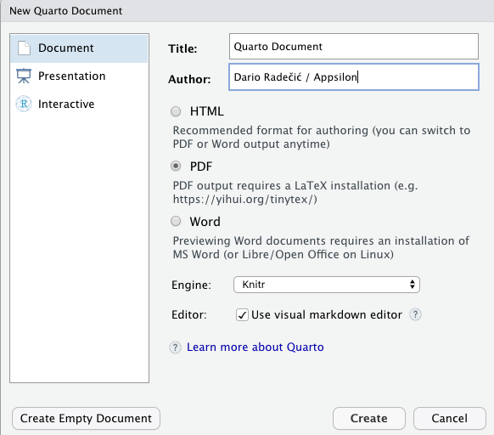Select the HTML output format
This screenshot has height=435, width=494.
176,111
